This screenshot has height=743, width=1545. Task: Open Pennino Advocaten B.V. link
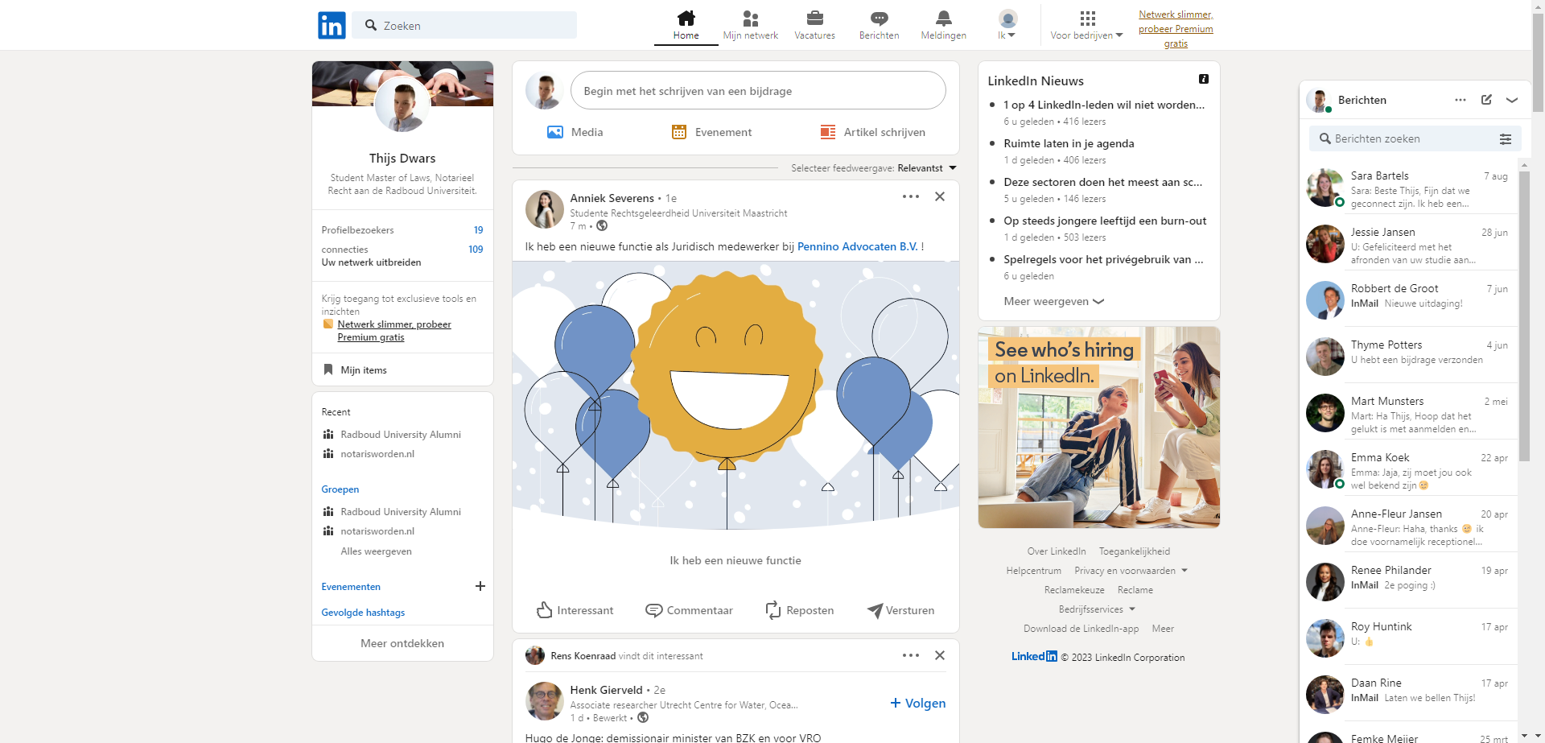pyautogui.click(x=857, y=246)
